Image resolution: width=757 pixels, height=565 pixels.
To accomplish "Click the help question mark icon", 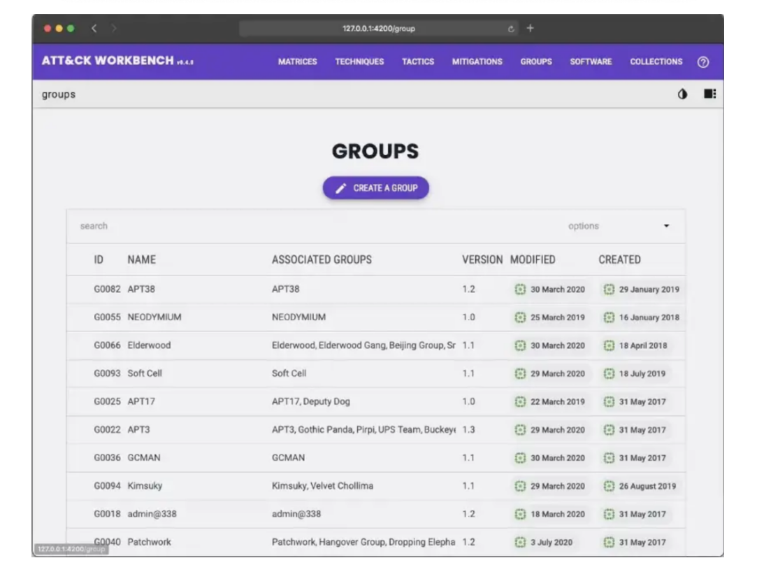I will click(703, 62).
